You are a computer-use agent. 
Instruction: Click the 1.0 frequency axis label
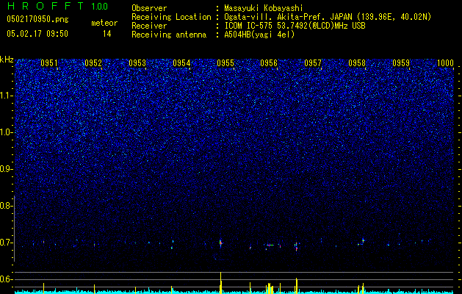[x=6, y=132]
